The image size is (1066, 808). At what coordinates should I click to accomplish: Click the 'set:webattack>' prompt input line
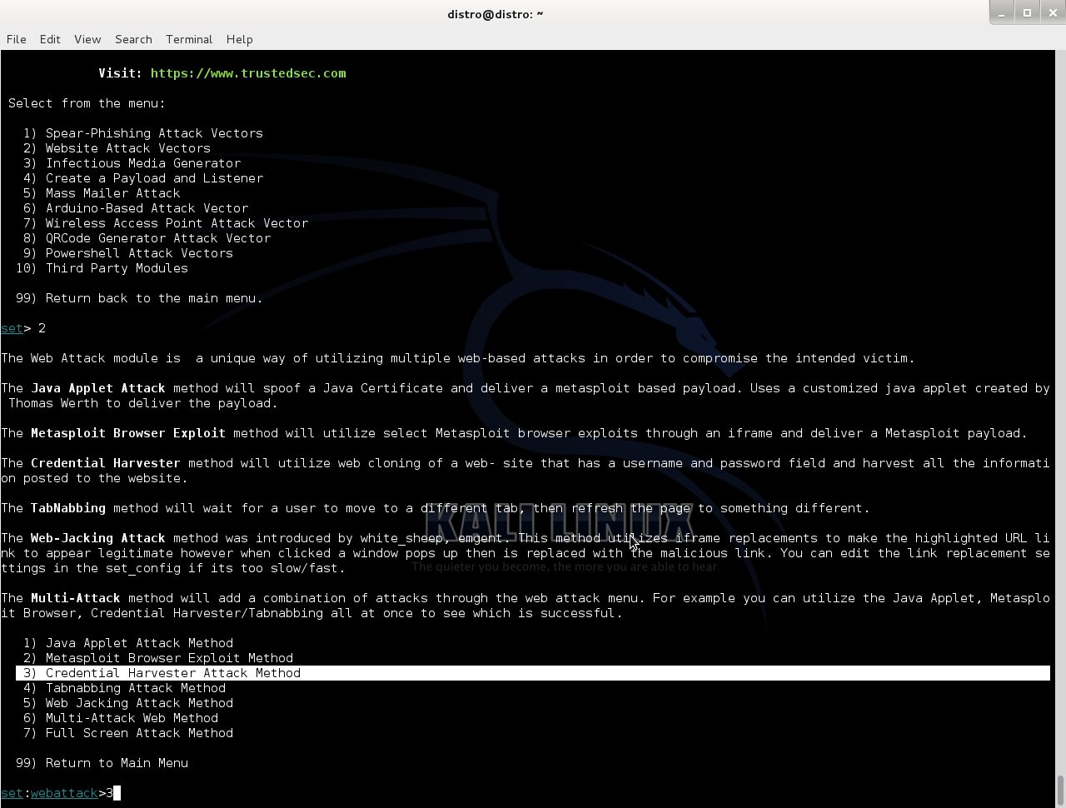click(61, 793)
